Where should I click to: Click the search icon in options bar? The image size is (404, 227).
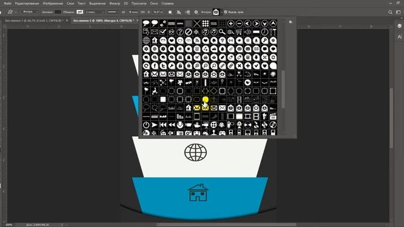390,12
